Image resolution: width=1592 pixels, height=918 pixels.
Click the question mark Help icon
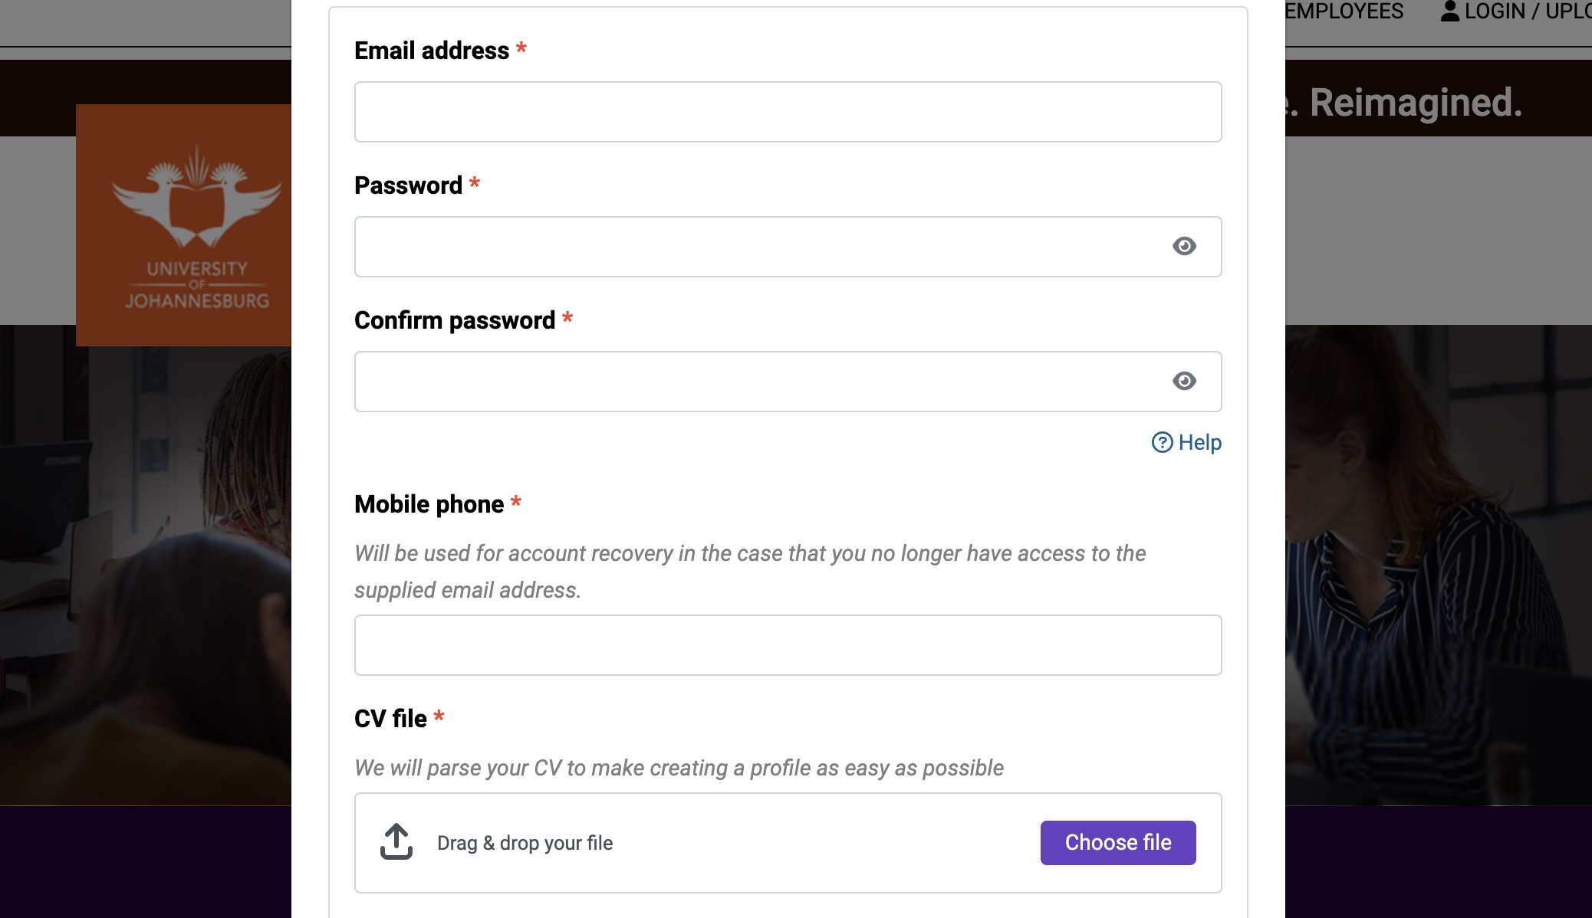pyautogui.click(x=1162, y=442)
